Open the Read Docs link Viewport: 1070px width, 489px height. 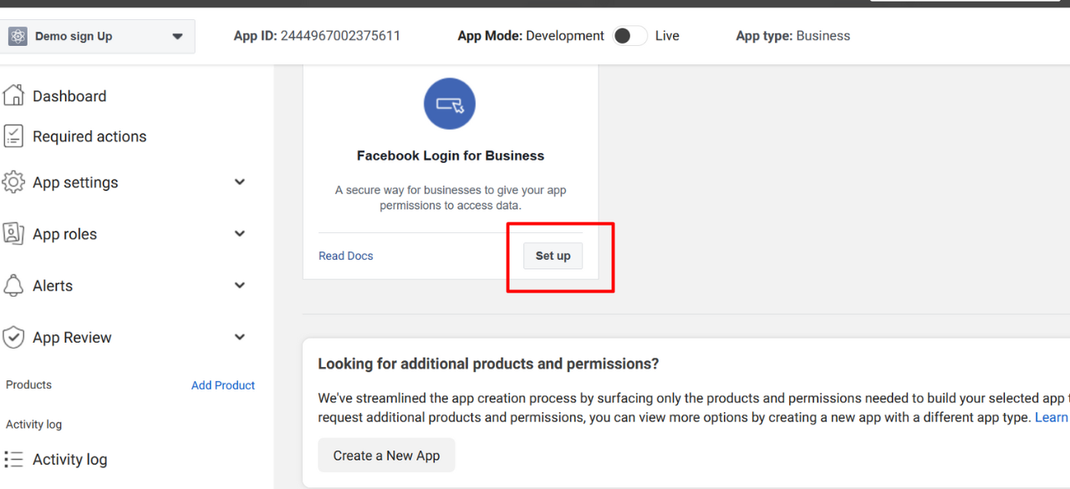(346, 256)
